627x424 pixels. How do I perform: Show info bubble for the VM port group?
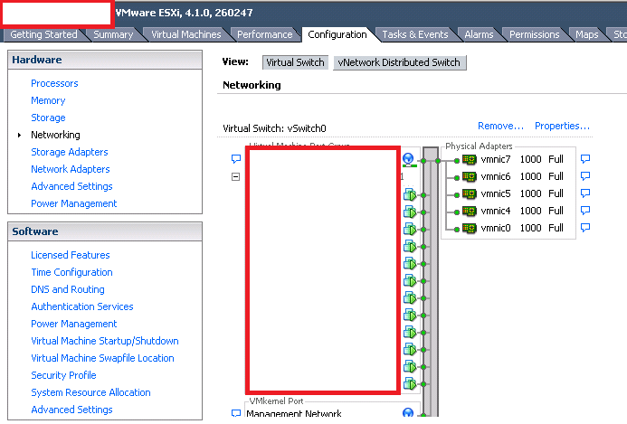coord(236,159)
